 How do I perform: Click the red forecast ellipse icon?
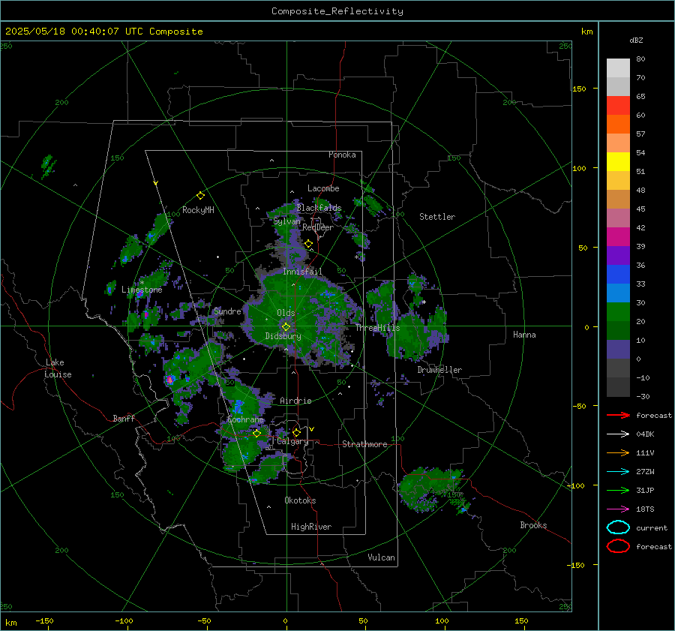618,546
